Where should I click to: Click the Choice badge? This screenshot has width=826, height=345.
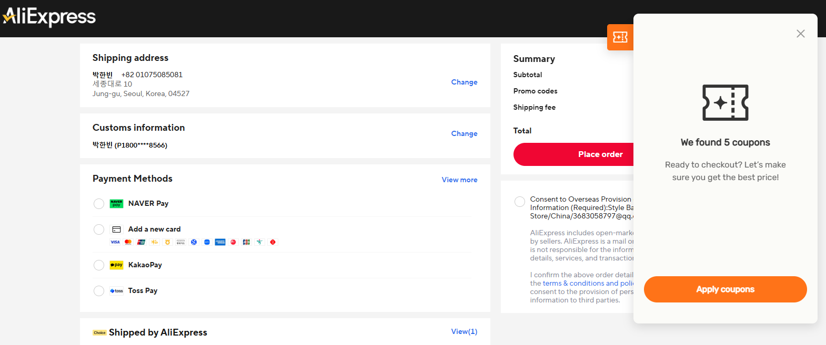[99, 333]
